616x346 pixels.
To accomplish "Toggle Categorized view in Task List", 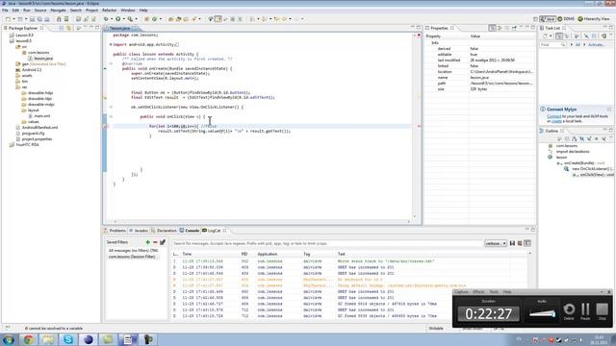I will 559,37.
